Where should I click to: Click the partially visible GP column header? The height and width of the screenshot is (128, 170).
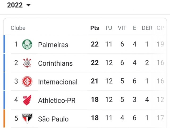160,28
